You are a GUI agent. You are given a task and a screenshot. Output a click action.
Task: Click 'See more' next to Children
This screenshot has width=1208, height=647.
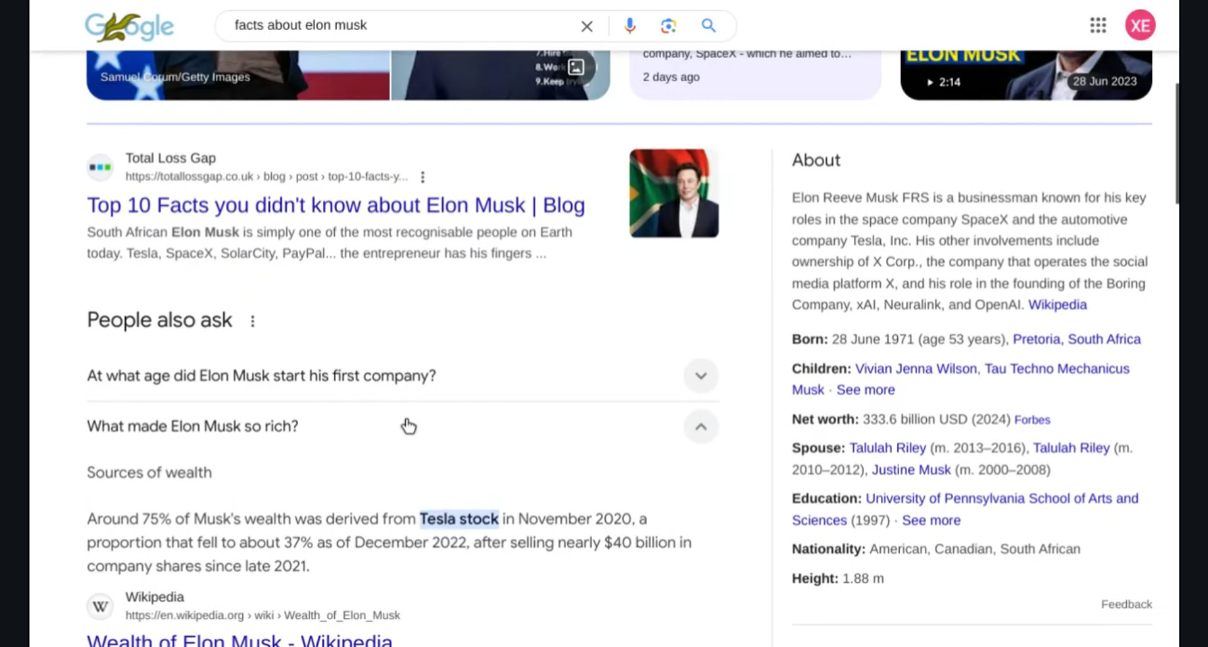pyautogui.click(x=865, y=390)
